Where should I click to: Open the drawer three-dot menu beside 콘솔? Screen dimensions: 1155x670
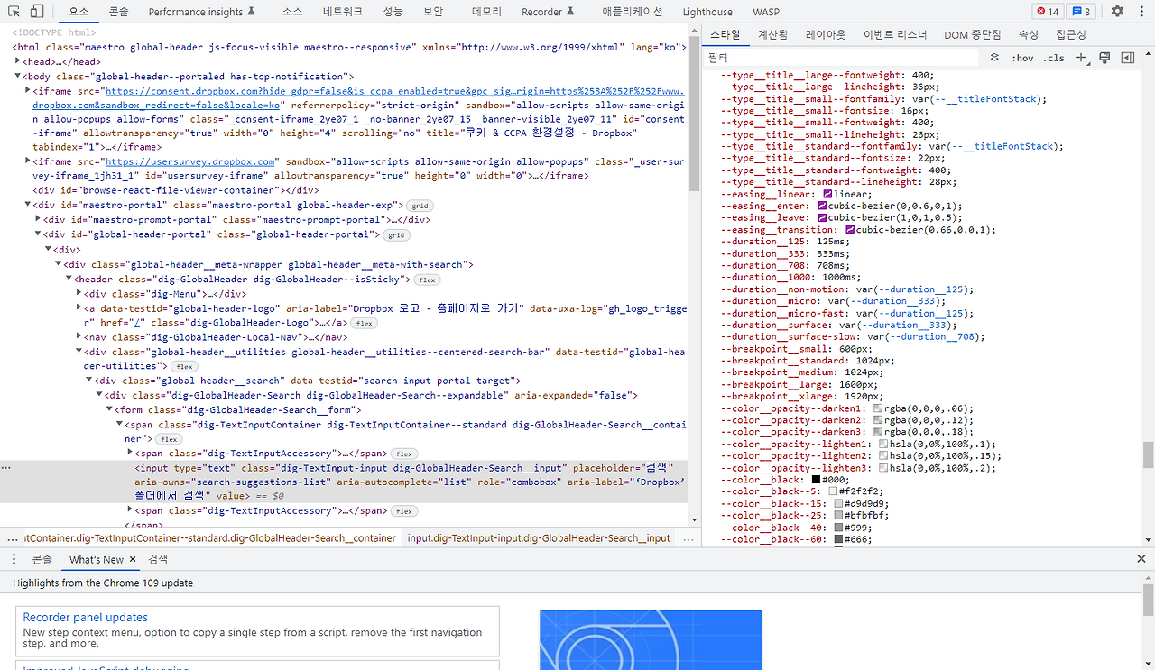14,559
